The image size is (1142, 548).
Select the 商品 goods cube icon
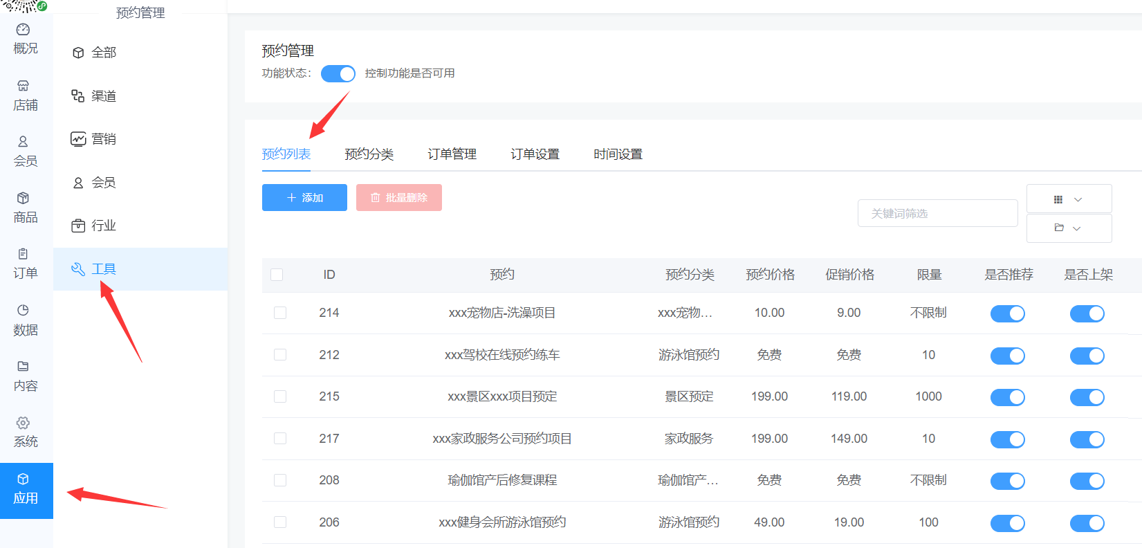(23, 198)
